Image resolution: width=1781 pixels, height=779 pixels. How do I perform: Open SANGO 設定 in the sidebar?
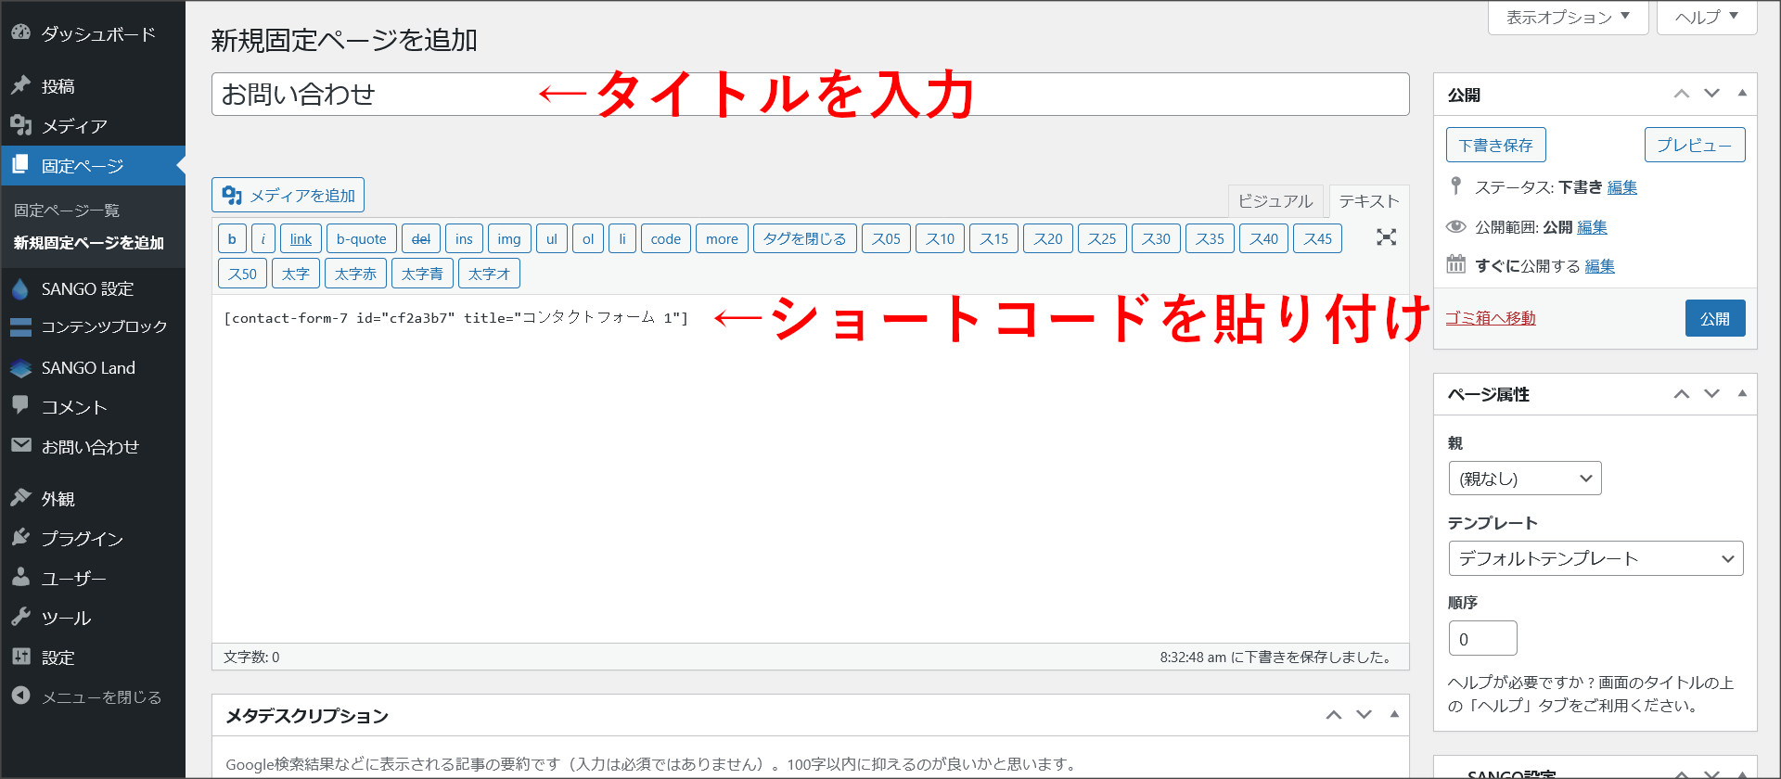click(x=87, y=289)
